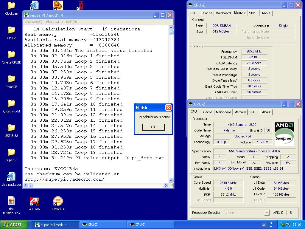Click the http://superpi.radeonx.com/ line
The height and width of the screenshot is (229, 305).
64,179
